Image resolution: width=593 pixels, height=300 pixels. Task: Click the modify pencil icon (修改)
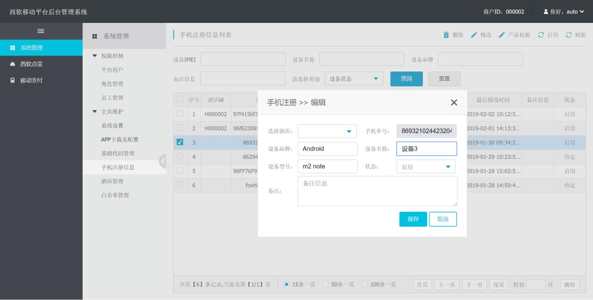(474, 36)
